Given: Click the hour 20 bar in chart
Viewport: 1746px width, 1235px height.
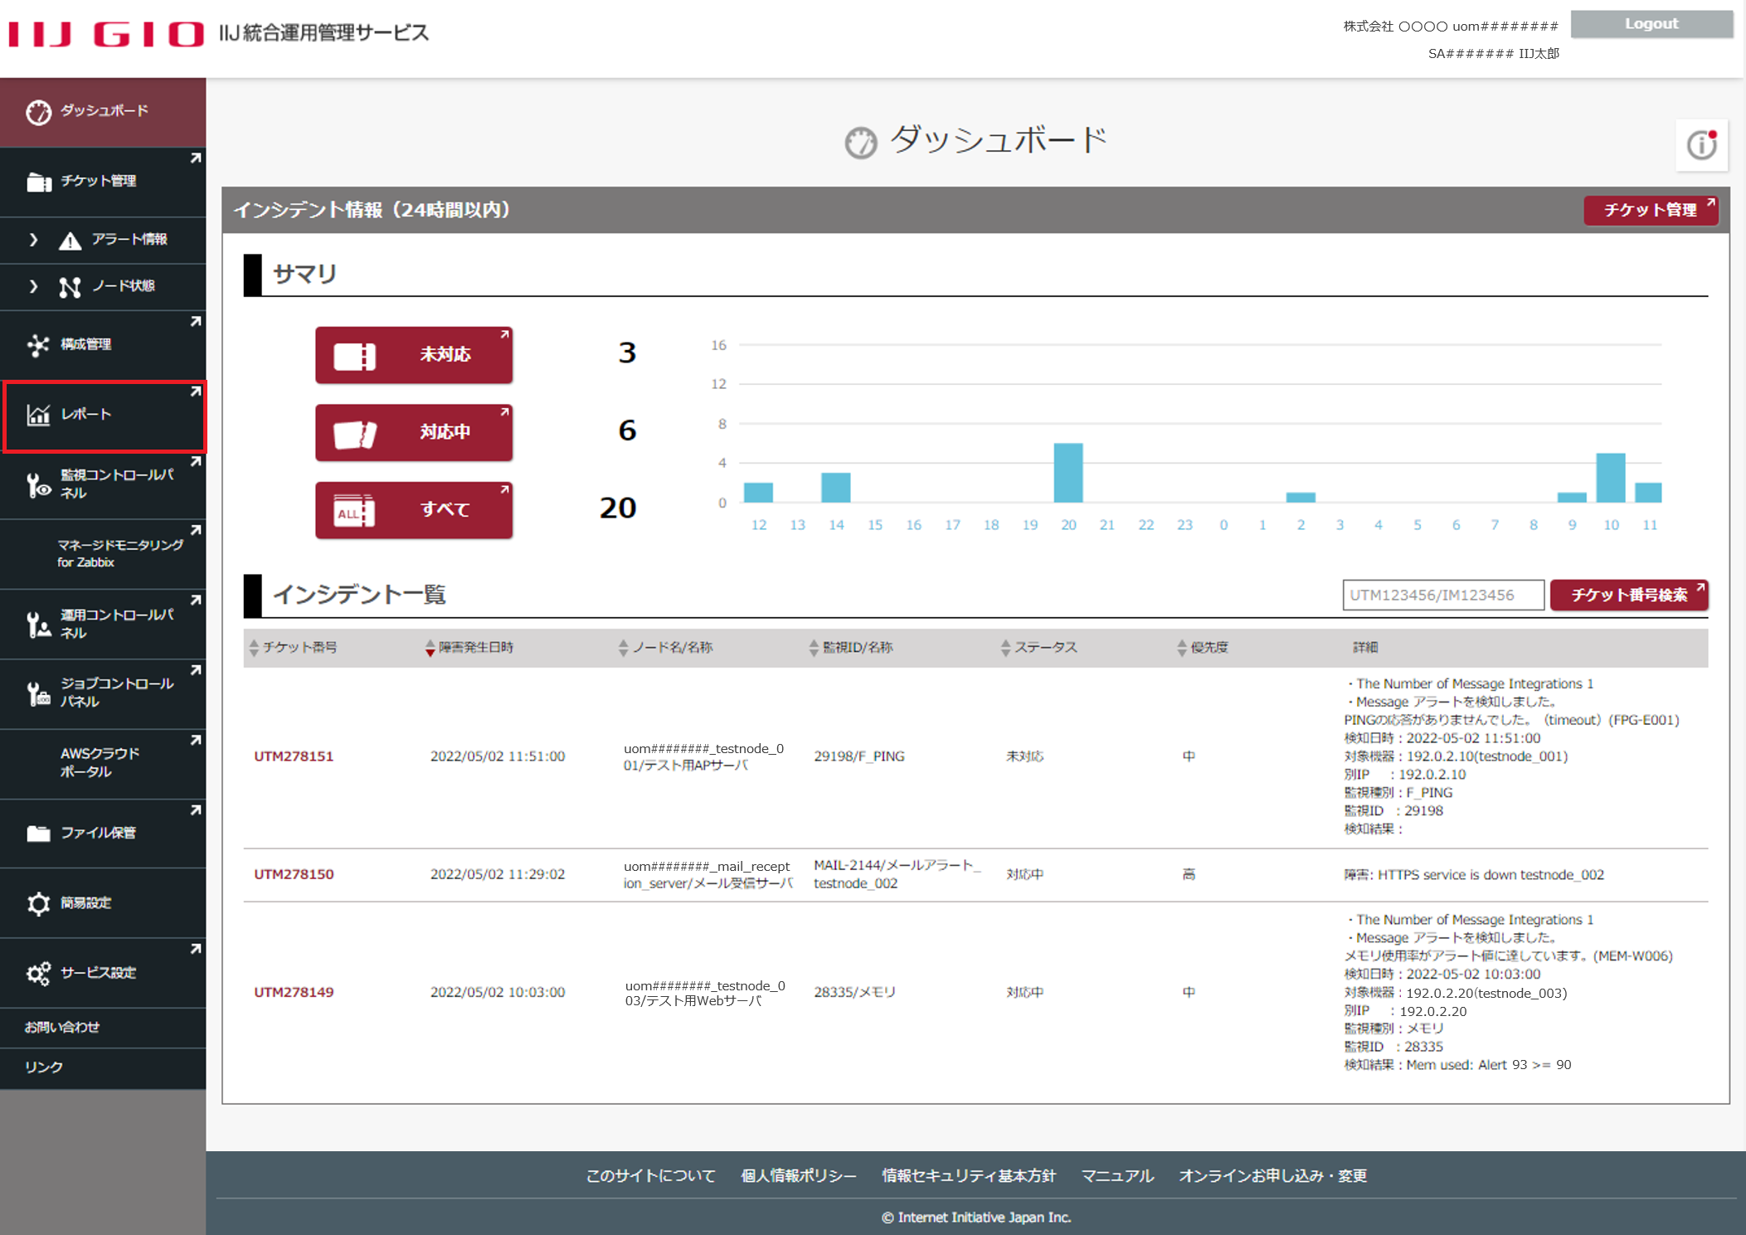Looking at the screenshot, I should tap(1068, 474).
